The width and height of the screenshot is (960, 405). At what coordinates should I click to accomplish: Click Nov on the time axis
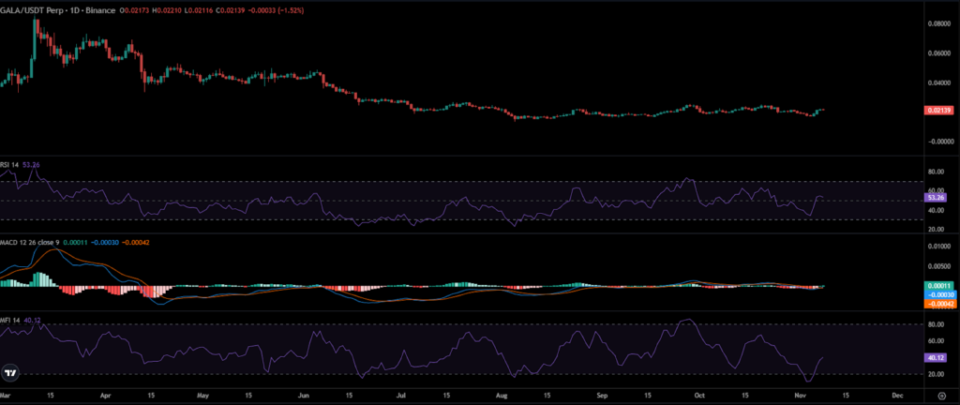(x=799, y=396)
